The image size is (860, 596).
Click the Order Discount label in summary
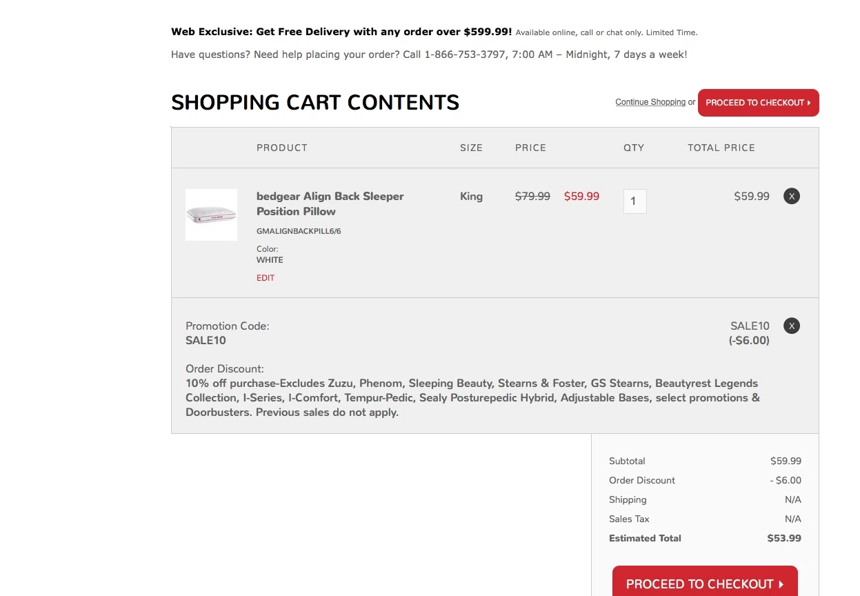tap(642, 480)
